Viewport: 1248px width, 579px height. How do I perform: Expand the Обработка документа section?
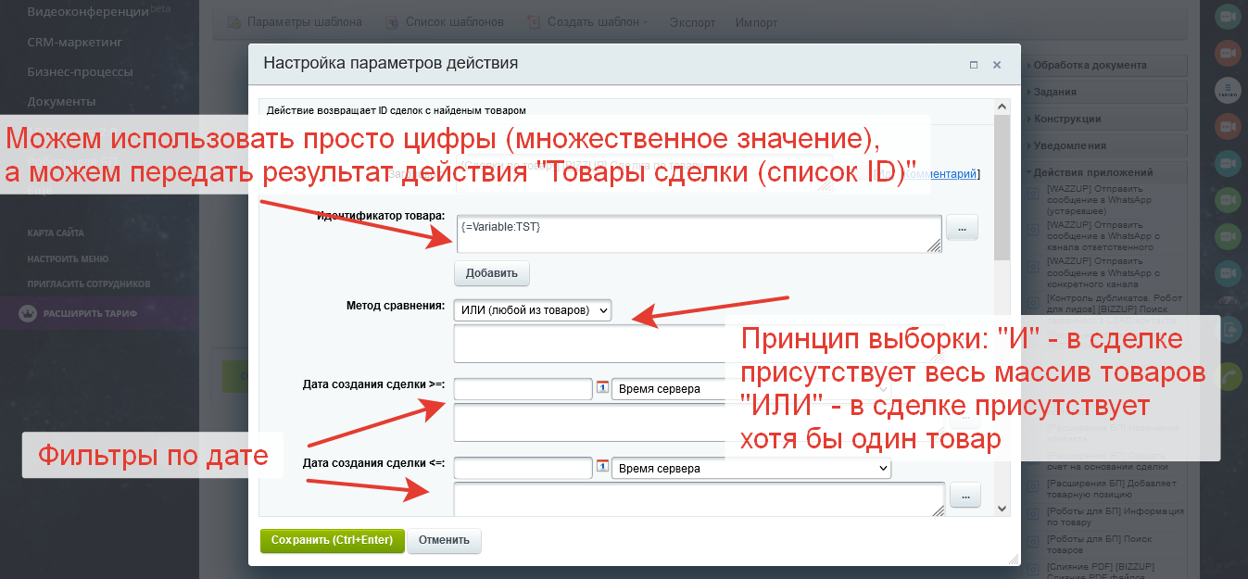1105,66
